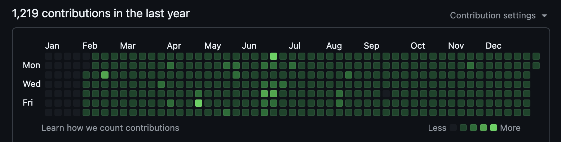Click the May month label
This screenshot has height=142, width=561.
coord(213,46)
